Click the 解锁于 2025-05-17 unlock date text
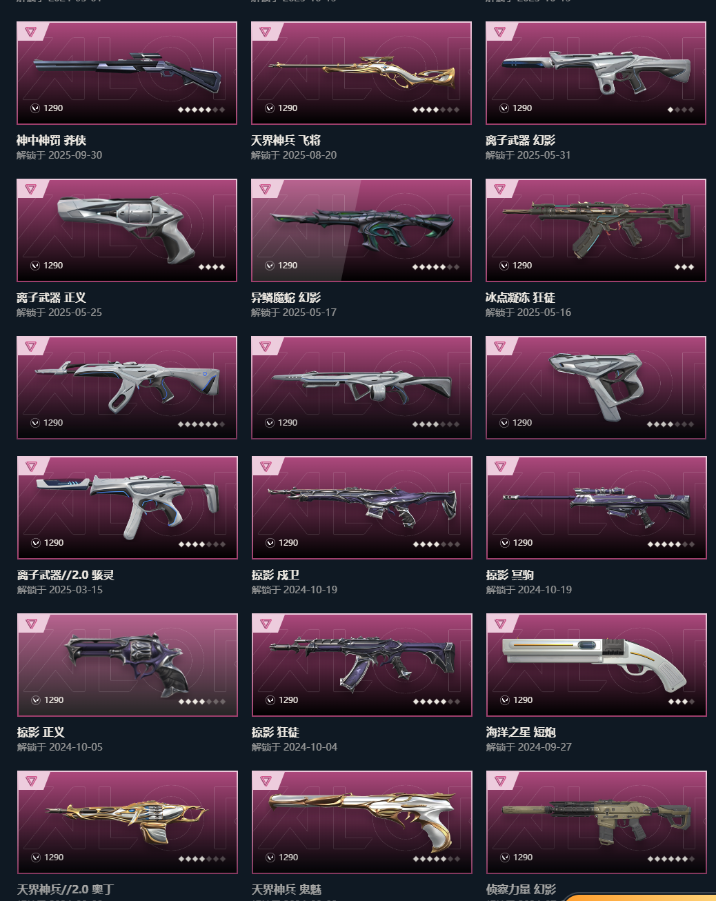 pos(294,313)
